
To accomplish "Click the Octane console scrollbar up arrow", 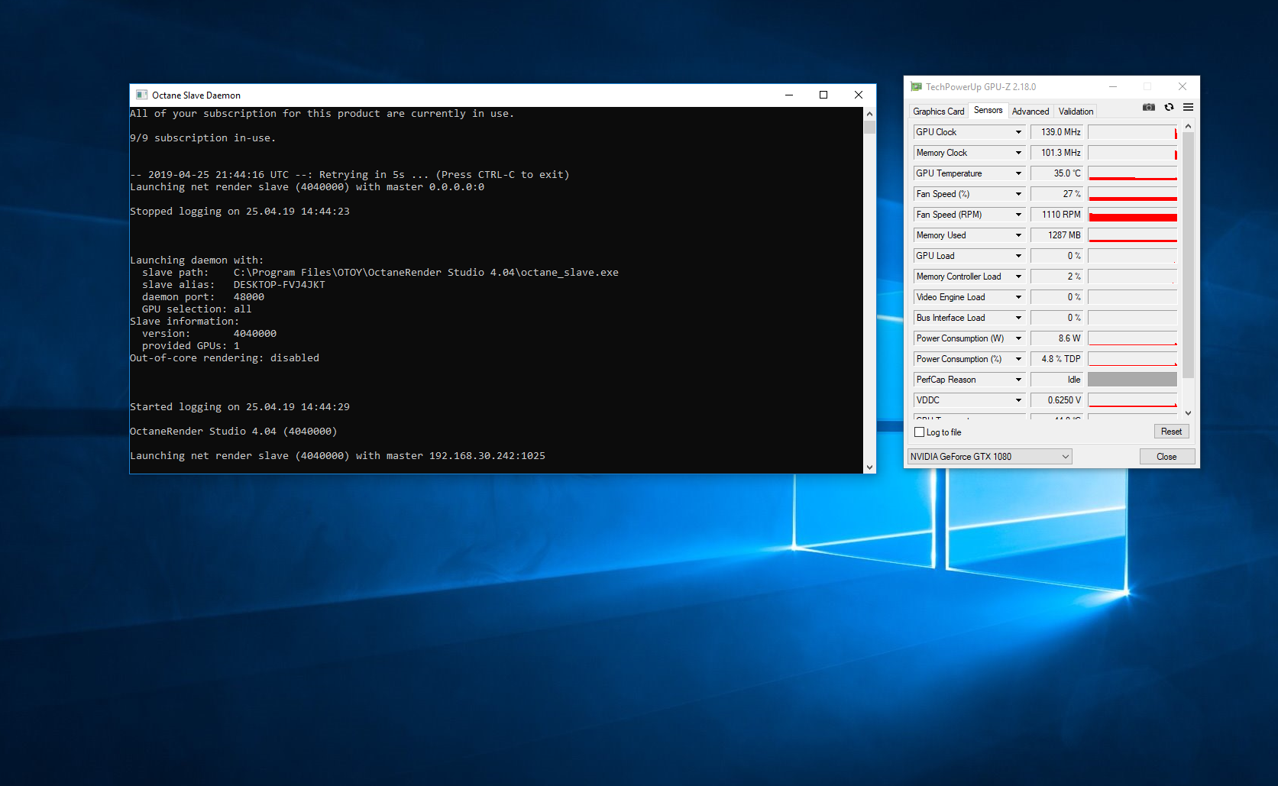I will [x=869, y=114].
